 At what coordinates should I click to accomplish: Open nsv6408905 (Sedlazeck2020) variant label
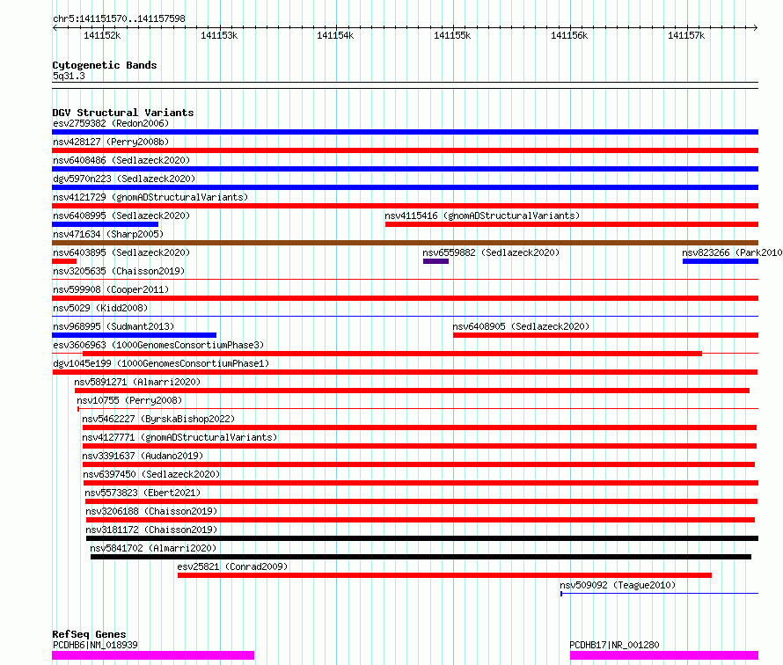pyautogui.click(x=521, y=326)
